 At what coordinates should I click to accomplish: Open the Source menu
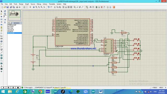(33, 4)
